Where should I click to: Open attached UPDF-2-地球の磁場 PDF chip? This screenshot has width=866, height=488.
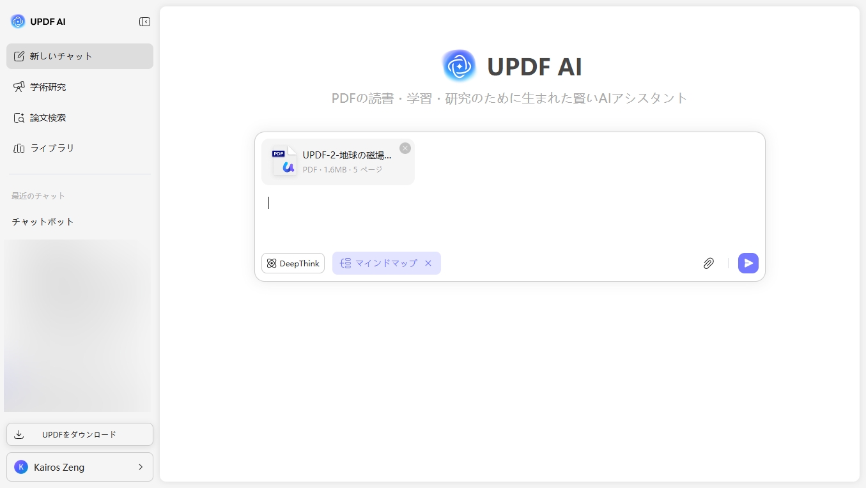pos(338,162)
